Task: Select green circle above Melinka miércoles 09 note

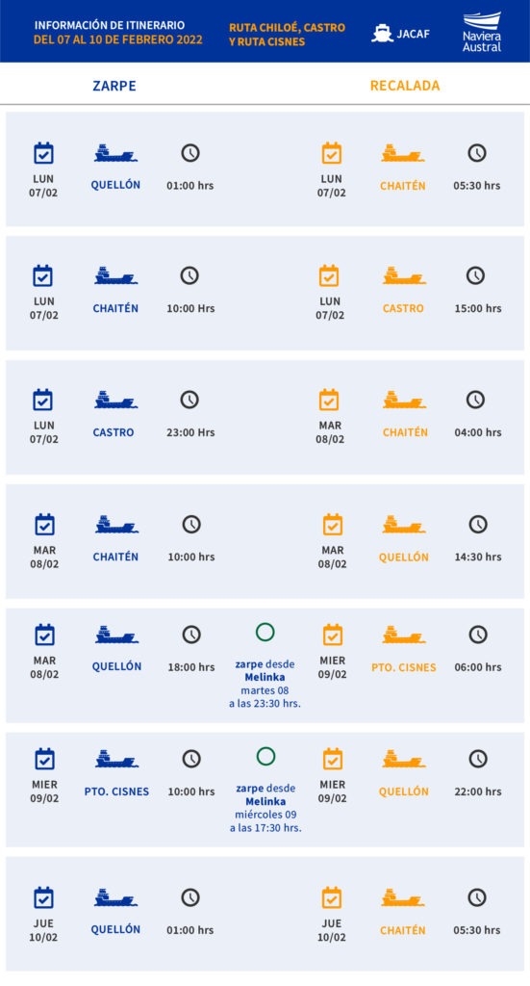Action: coord(265,756)
